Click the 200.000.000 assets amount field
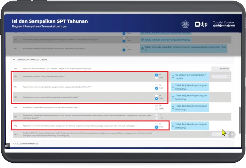The image size is (246, 168). point(221,69)
